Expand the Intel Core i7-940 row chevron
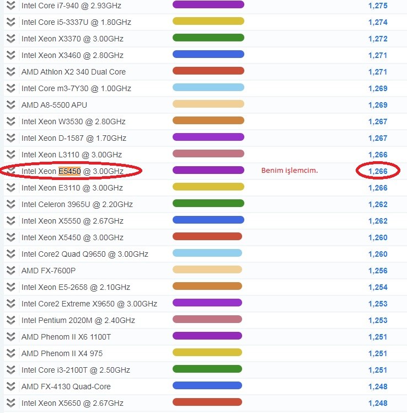 point(11,6)
